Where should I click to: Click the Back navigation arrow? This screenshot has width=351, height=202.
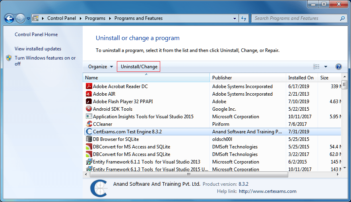coord(9,18)
